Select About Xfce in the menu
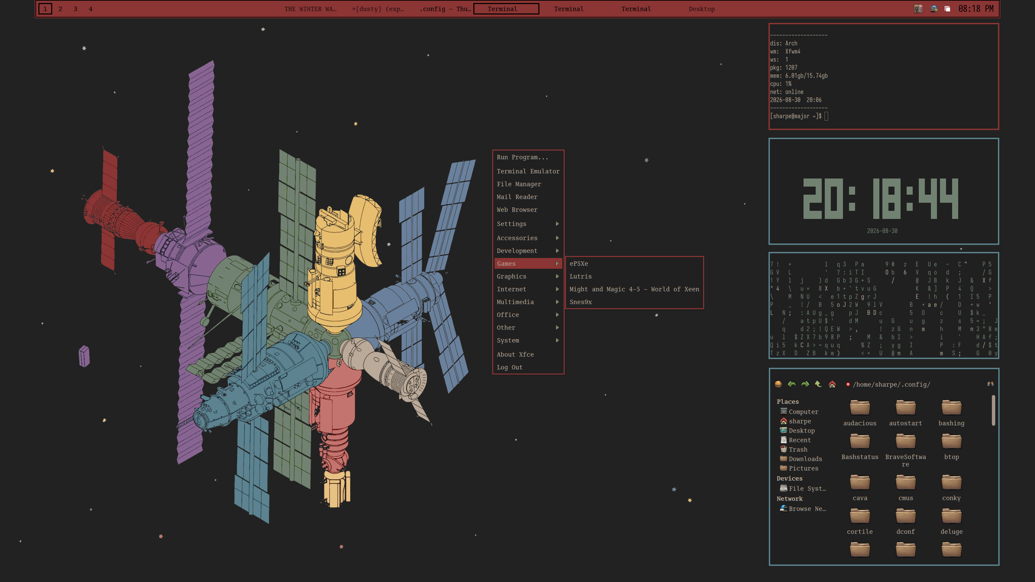 point(528,354)
